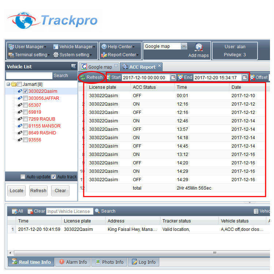Viewport: 274px width, 274px height.
Task: Click the vehicle list search field
Action: [29, 76]
